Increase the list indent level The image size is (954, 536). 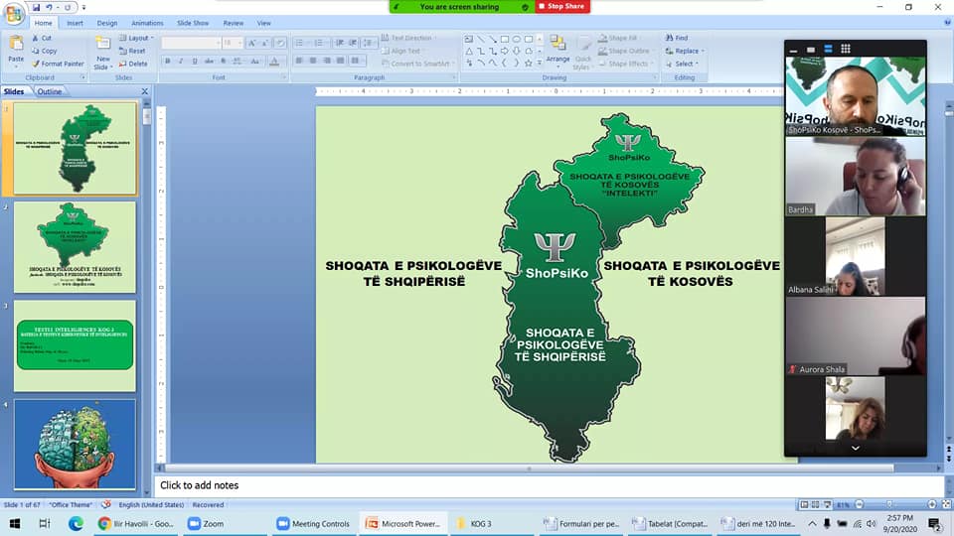point(353,43)
